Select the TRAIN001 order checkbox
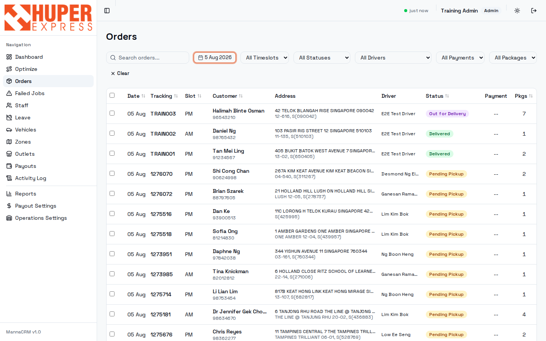The width and height of the screenshot is (546, 341). (x=112, y=153)
